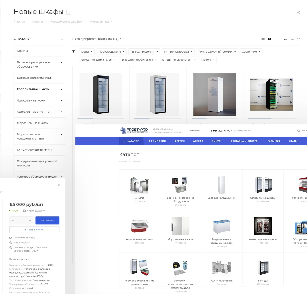Image resolution: width=307 pixels, height=294 pixels.
Task: Click КУПИТЬ В 1 КЛИК button
Action: [x=34, y=230]
